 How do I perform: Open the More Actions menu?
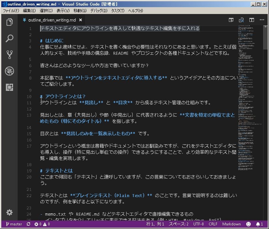(x=262, y=20)
